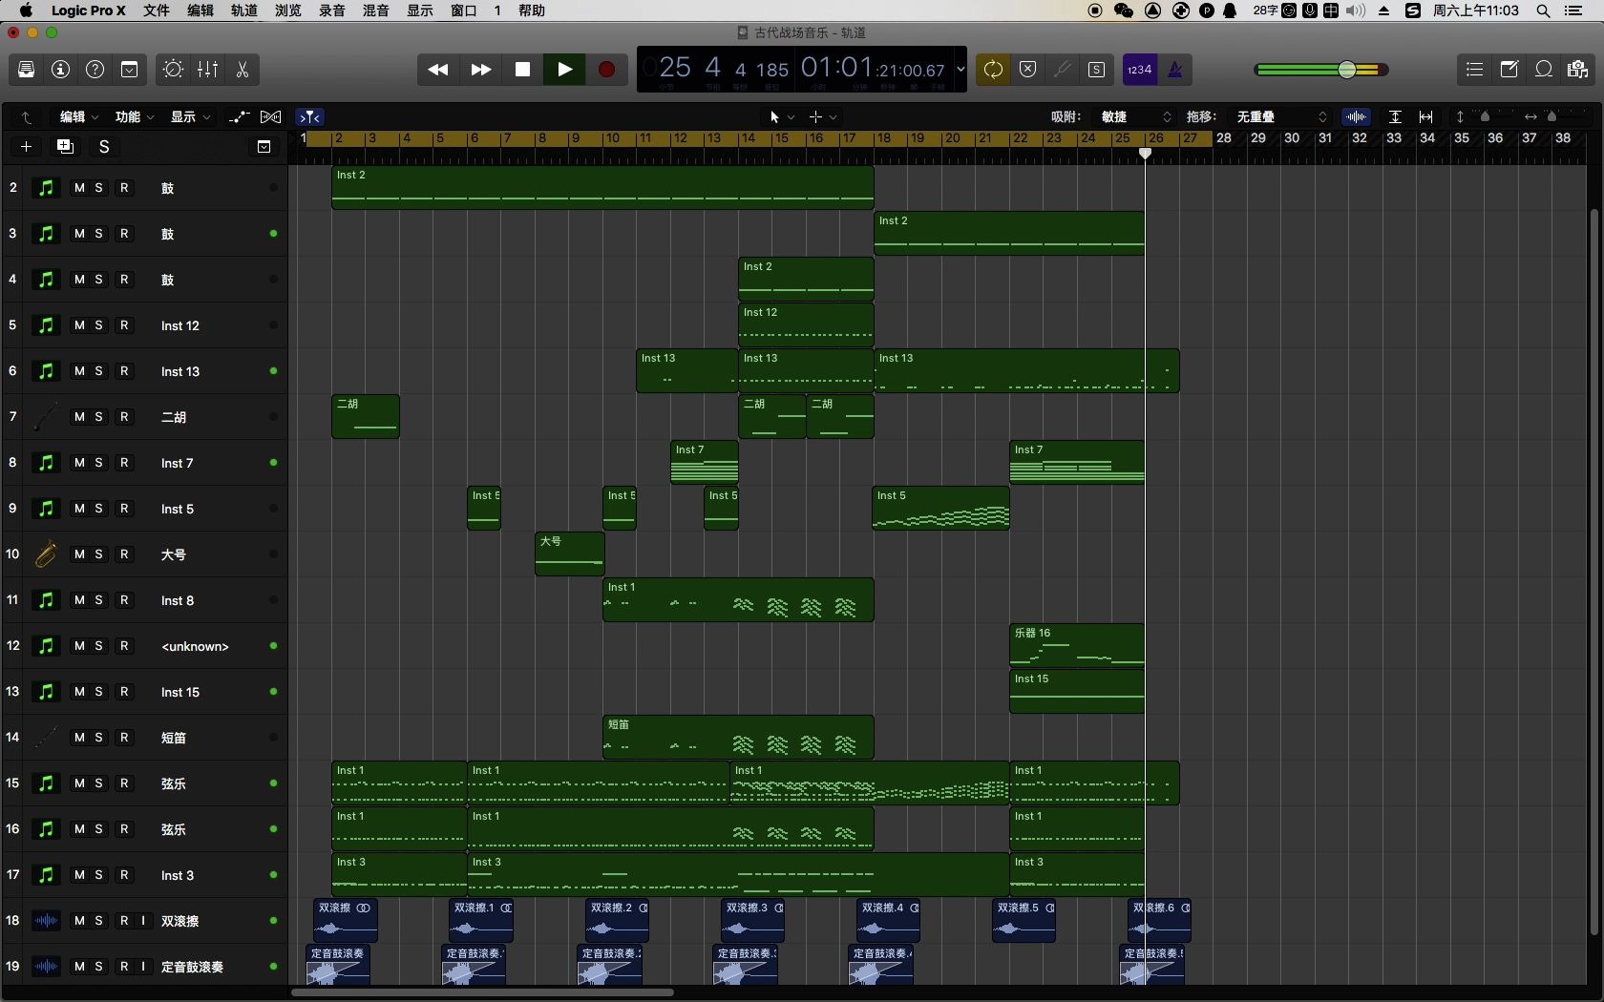Click the horizontal auto zoom button
This screenshot has height=1002, width=1604.
point(1425,117)
